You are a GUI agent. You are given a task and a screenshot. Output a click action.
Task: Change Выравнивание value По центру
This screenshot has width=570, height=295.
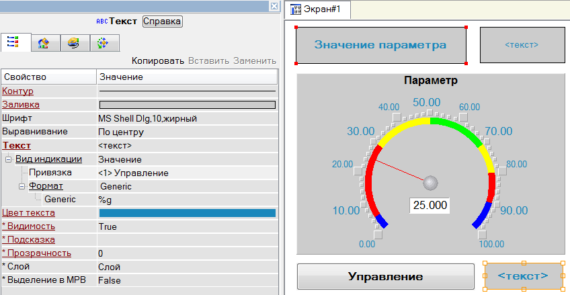tap(121, 132)
